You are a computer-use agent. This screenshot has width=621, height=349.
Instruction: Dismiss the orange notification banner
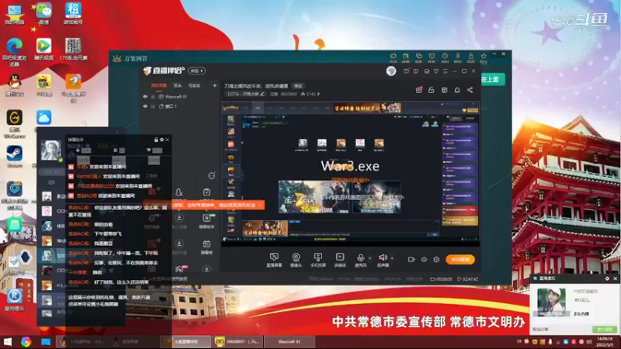tap(260, 205)
